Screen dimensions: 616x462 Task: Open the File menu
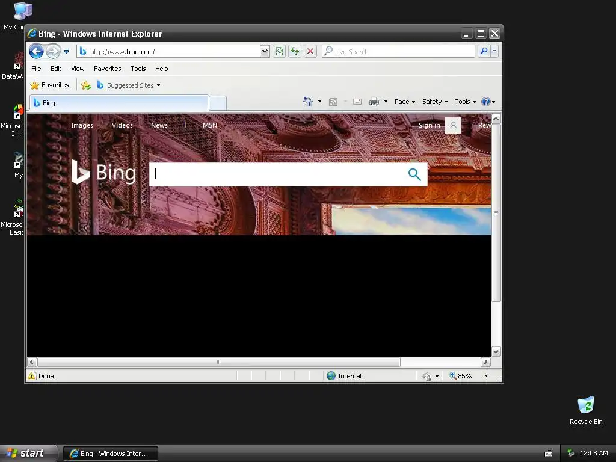[36, 69]
